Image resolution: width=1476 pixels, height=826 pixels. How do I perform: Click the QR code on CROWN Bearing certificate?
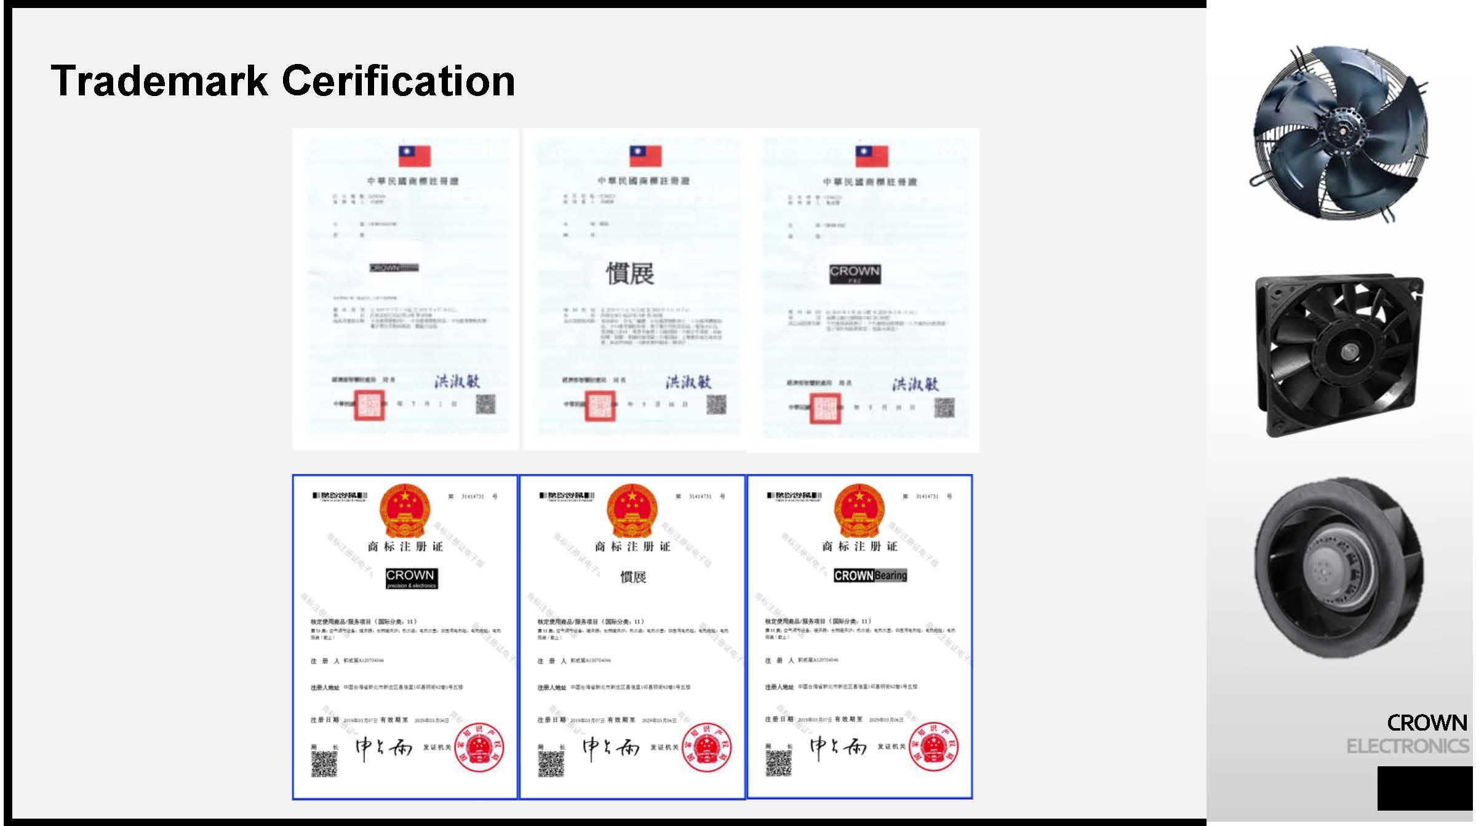(778, 763)
